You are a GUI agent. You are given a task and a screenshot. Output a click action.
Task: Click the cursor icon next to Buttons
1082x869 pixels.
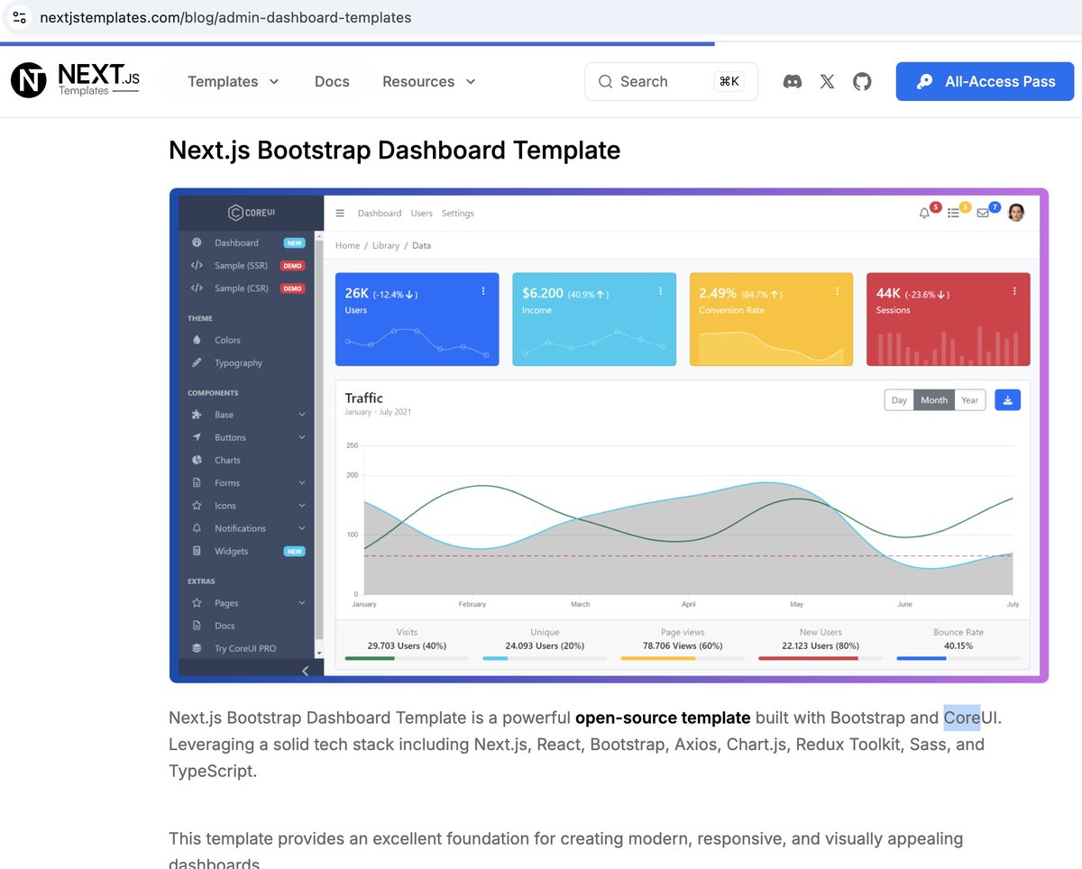[197, 437]
